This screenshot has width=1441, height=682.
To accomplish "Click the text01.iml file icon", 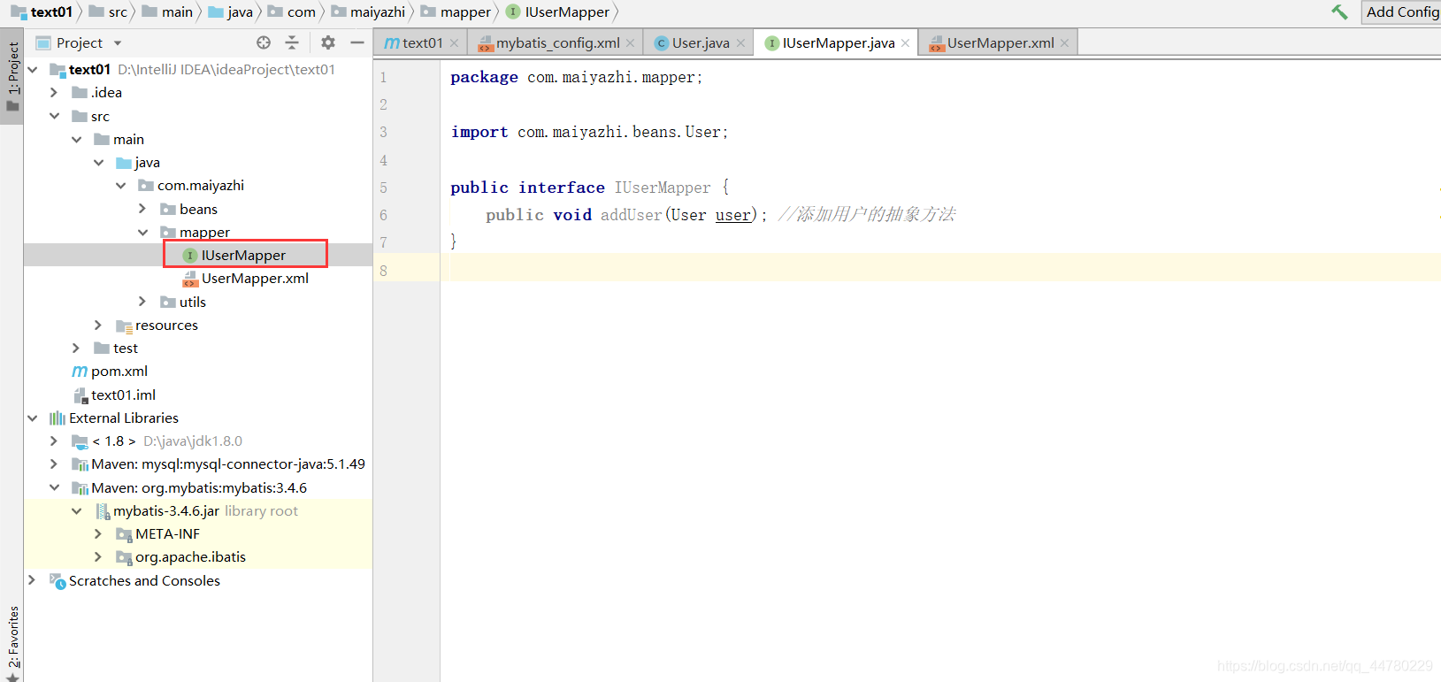I will click(x=80, y=395).
